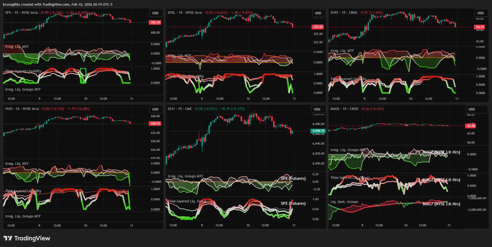The image size is (492, 247).
Task: Open the USD currency selector on SVXY chart
Action: [480, 13]
